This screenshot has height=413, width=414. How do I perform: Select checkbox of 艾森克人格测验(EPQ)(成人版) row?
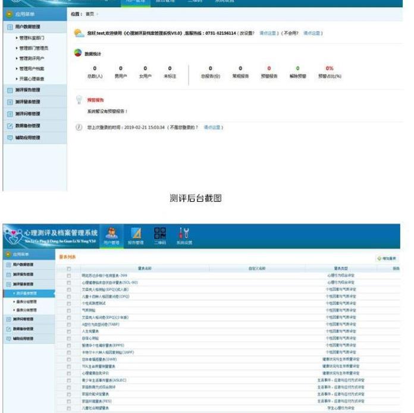click(68, 290)
